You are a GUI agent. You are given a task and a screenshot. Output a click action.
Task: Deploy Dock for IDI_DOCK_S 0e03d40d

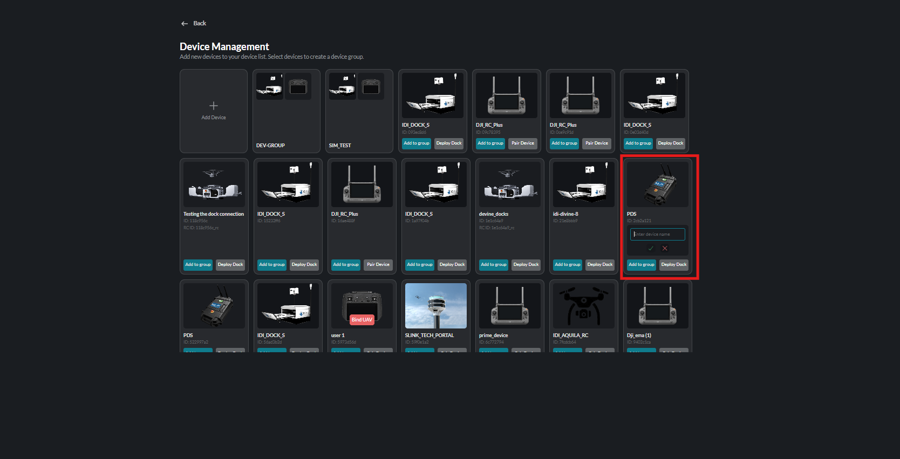point(671,143)
